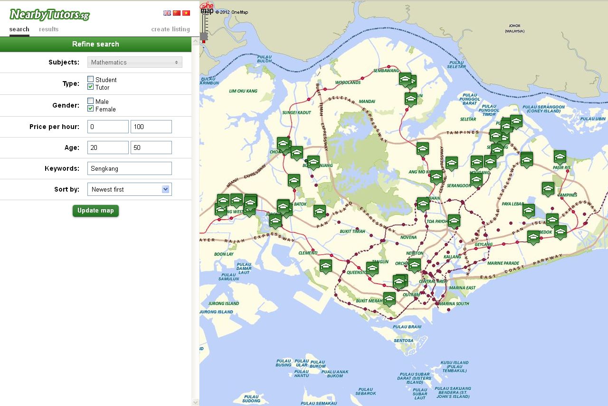608x406 pixels.
Task: Click the OneMap logo on the map
Action: [209, 8]
